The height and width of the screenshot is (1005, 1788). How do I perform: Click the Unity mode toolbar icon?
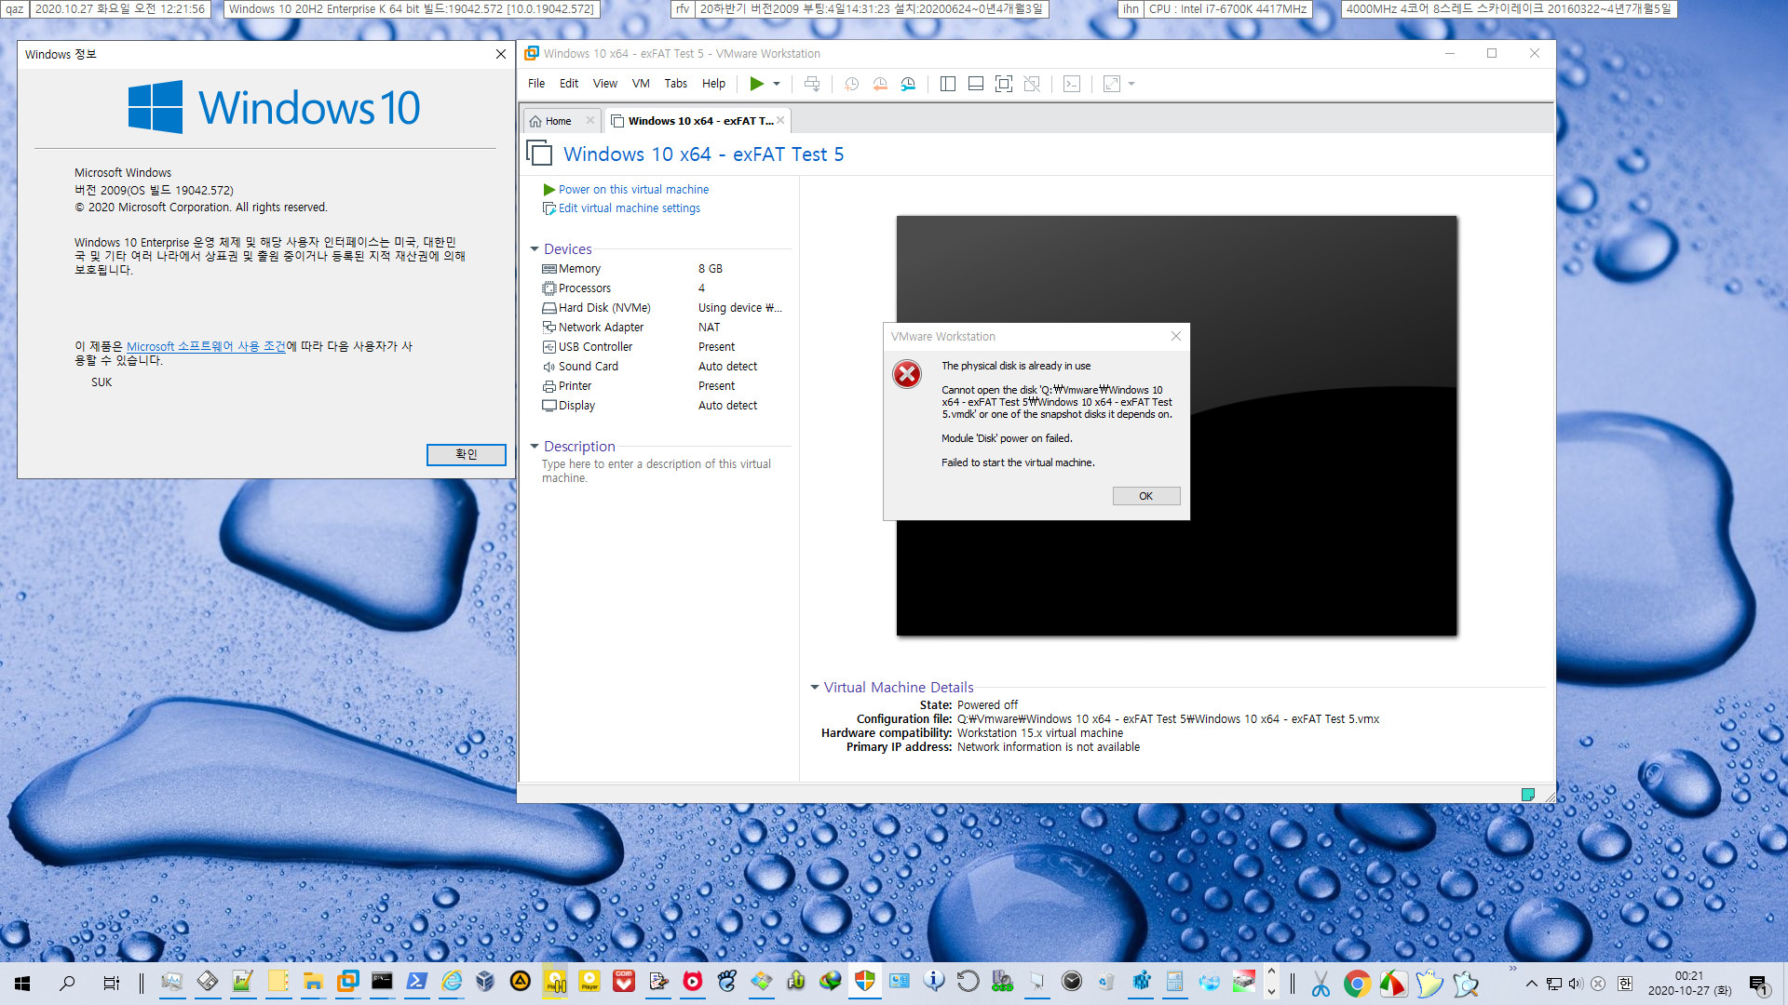pos(1032,84)
